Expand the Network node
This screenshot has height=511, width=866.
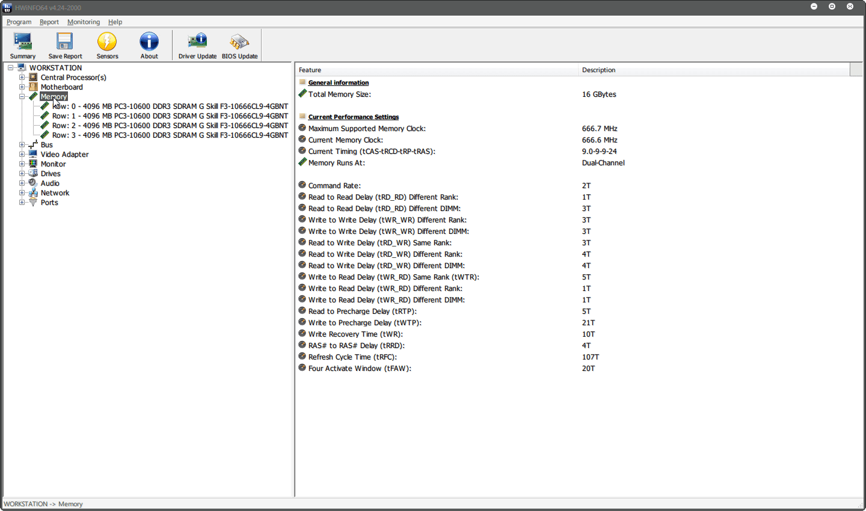point(22,193)
